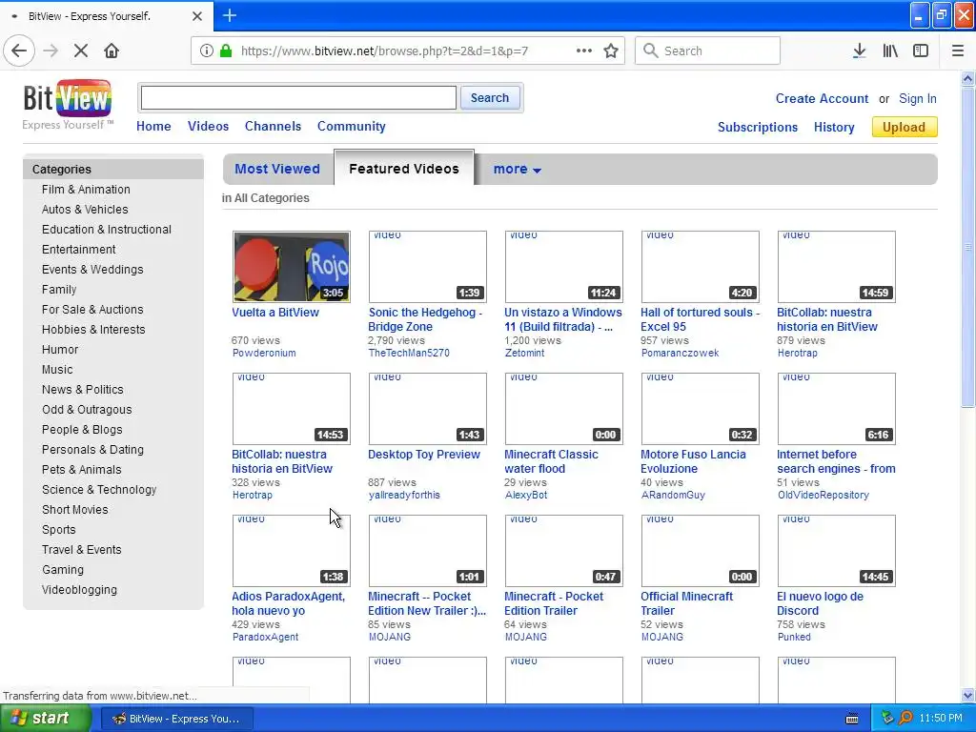
Task: Open the Firefox hamburger menu
Action: point(958,51)
